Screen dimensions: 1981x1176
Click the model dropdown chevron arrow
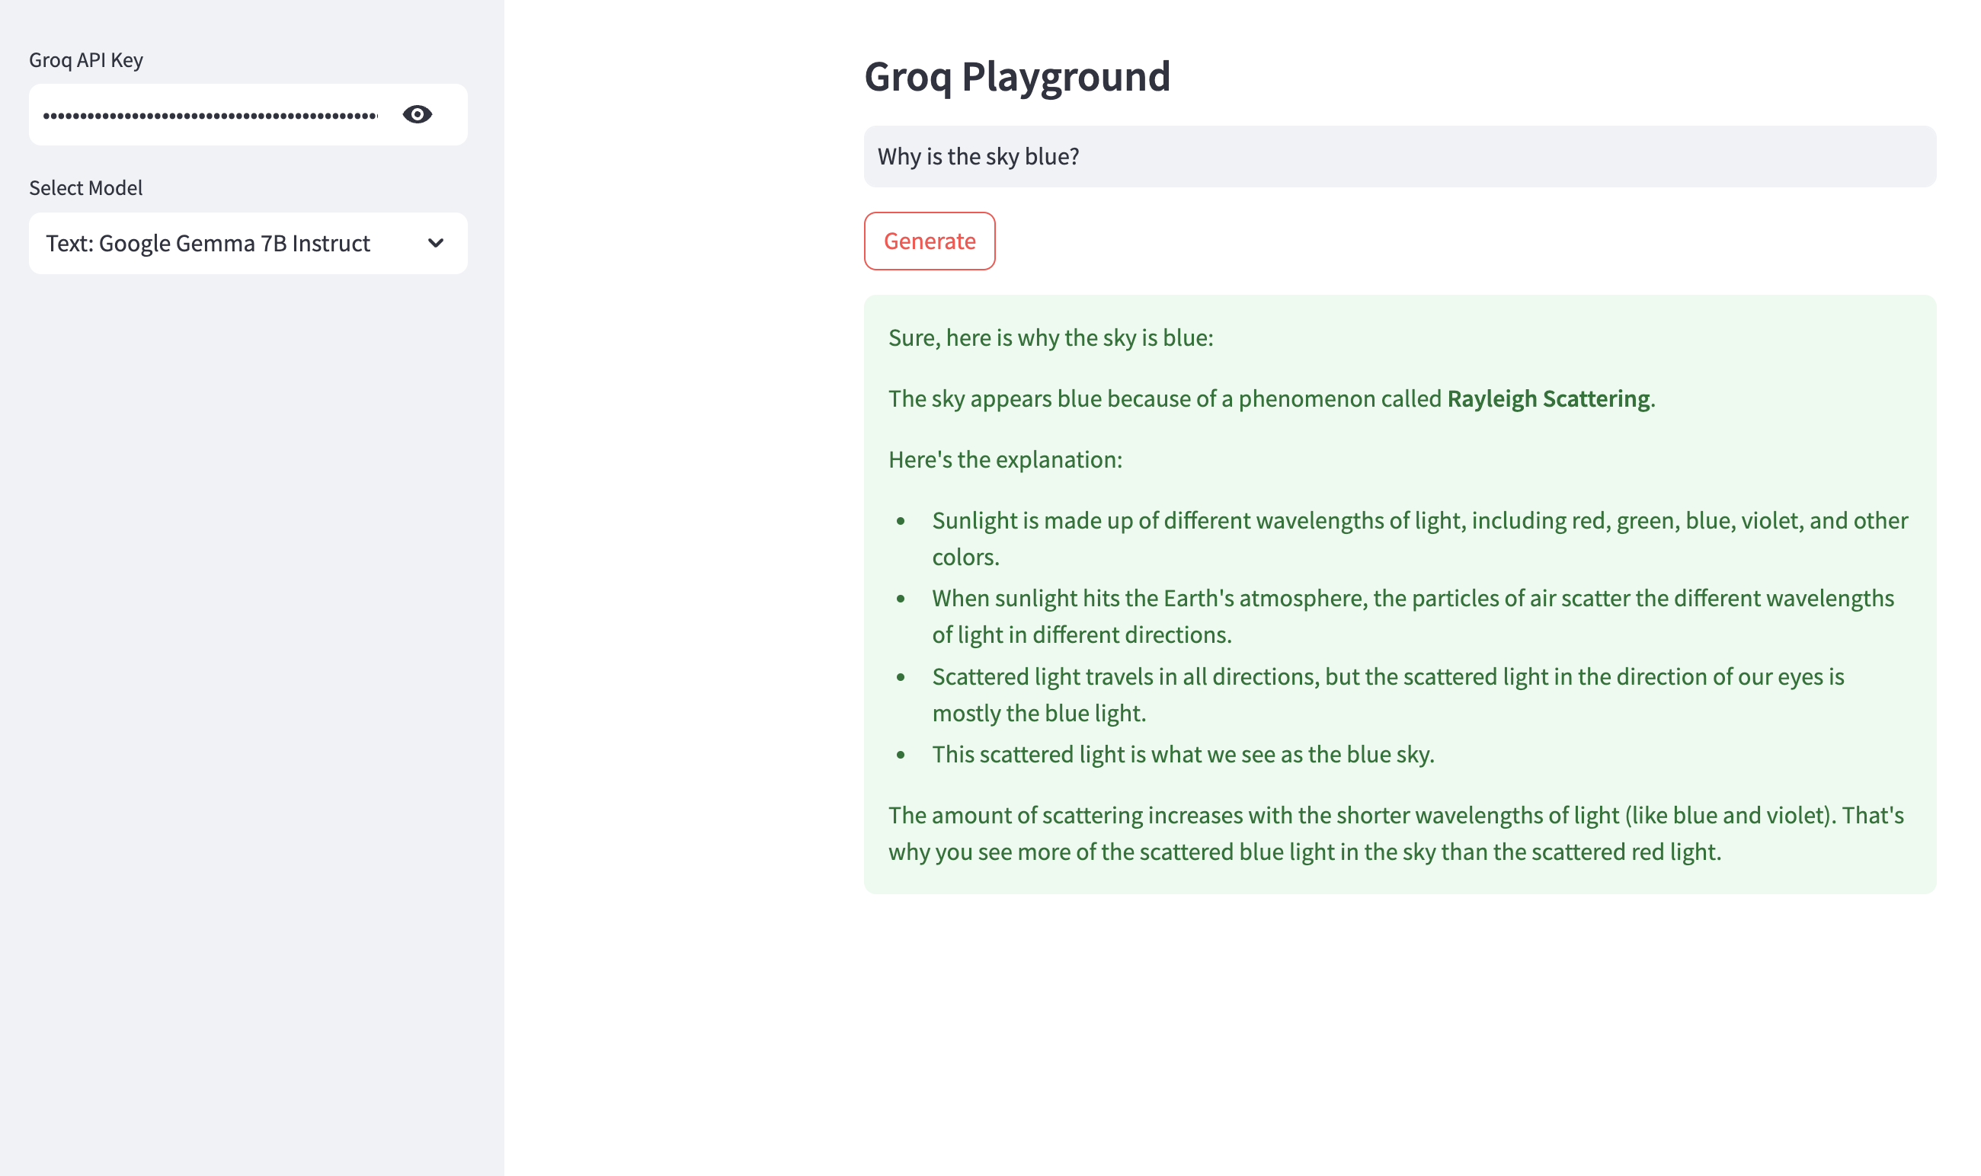[x=435, y=243]
